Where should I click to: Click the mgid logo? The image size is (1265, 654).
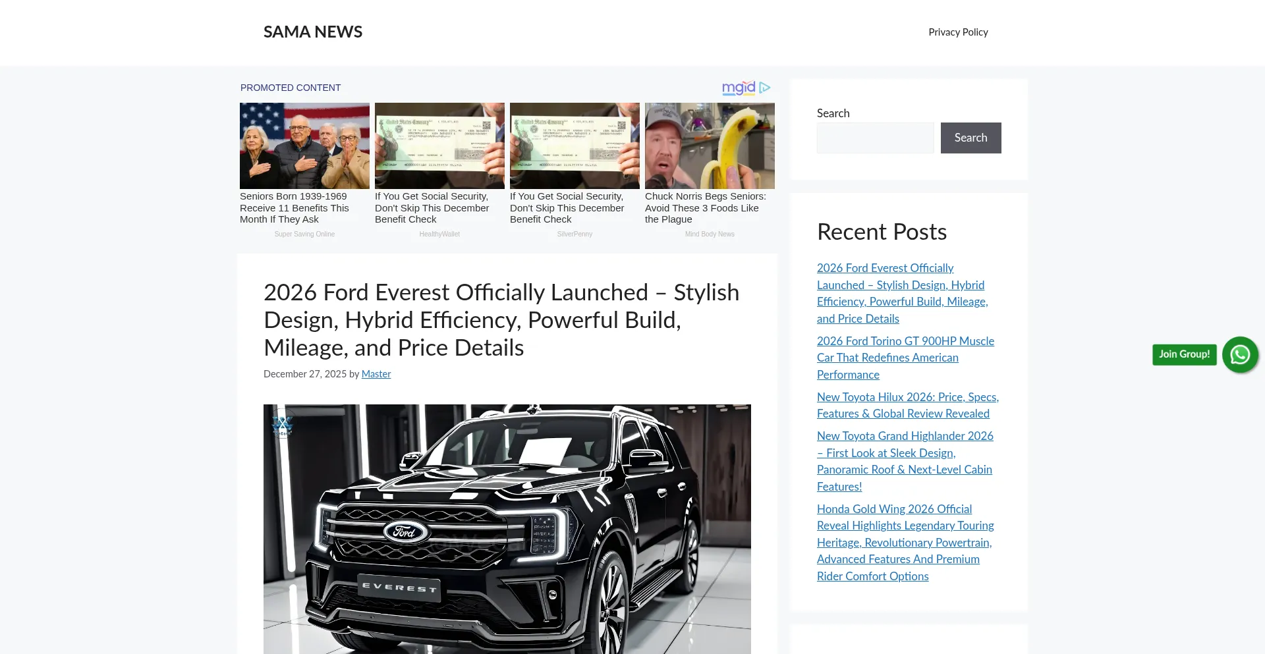pos(738,88)
